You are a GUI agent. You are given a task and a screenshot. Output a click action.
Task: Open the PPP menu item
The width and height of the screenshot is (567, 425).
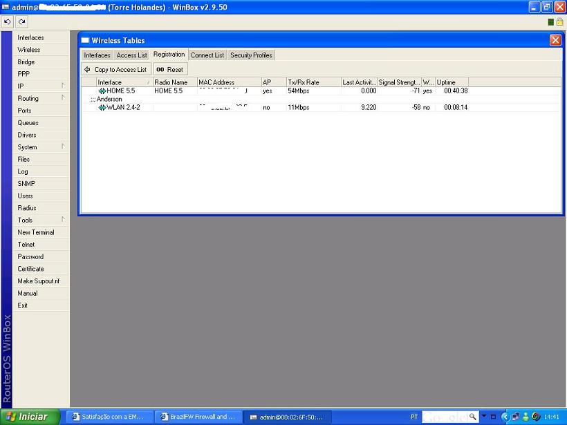[41, 74]
